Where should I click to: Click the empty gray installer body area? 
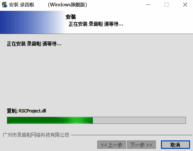(97, 76)
